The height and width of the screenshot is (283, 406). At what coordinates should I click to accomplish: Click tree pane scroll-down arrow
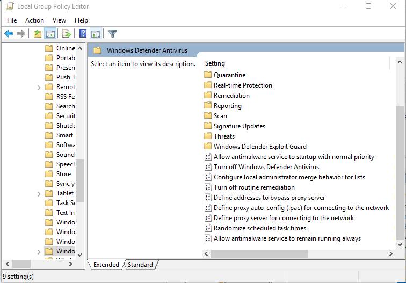pyautogui.click(x=79, y=255)
